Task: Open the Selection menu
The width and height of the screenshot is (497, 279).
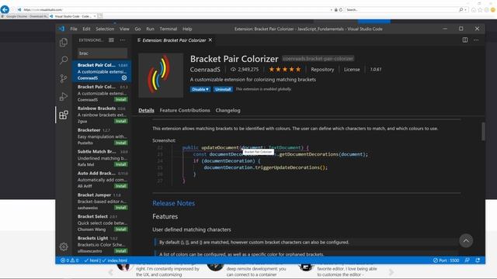Action: point(105,29)
